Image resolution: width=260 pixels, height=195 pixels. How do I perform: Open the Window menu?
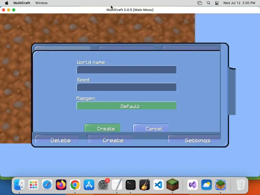click(x=41, y=3)
